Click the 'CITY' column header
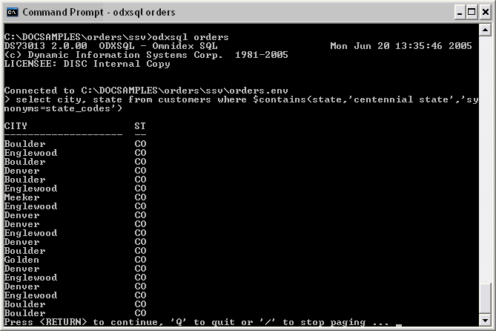This screenshot has height=331, width=496. [x=16, y=126]
